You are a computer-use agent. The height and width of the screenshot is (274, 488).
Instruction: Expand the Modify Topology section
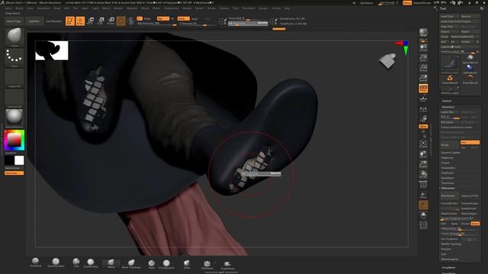coord(451,244)
